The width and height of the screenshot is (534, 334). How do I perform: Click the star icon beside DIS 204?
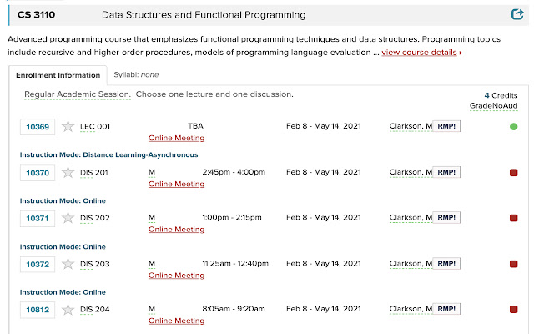pyautogui.click(x=68, y=311)
